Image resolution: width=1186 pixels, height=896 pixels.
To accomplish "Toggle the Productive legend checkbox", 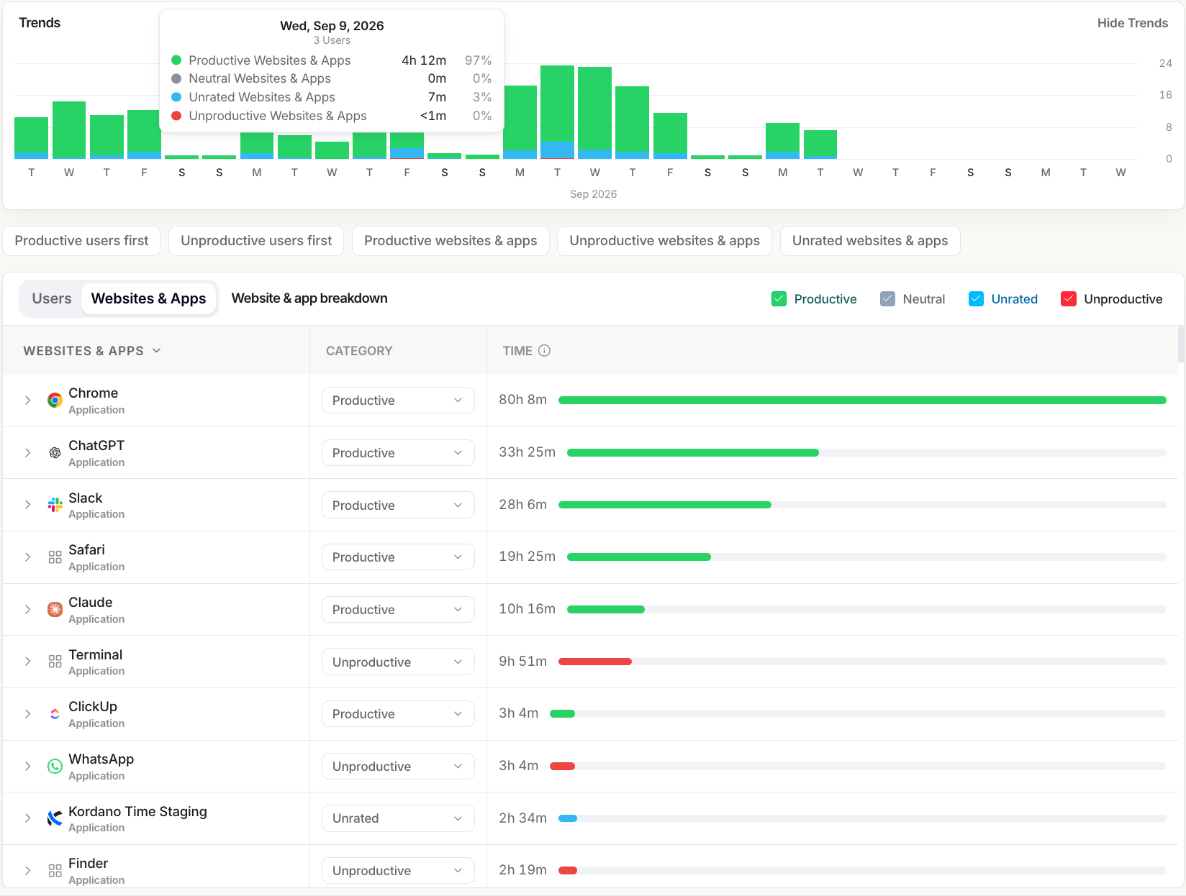I will pos(779,299).
